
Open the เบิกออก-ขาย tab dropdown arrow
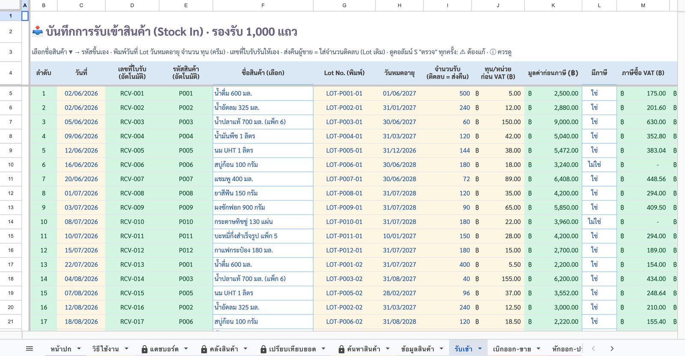539,349
